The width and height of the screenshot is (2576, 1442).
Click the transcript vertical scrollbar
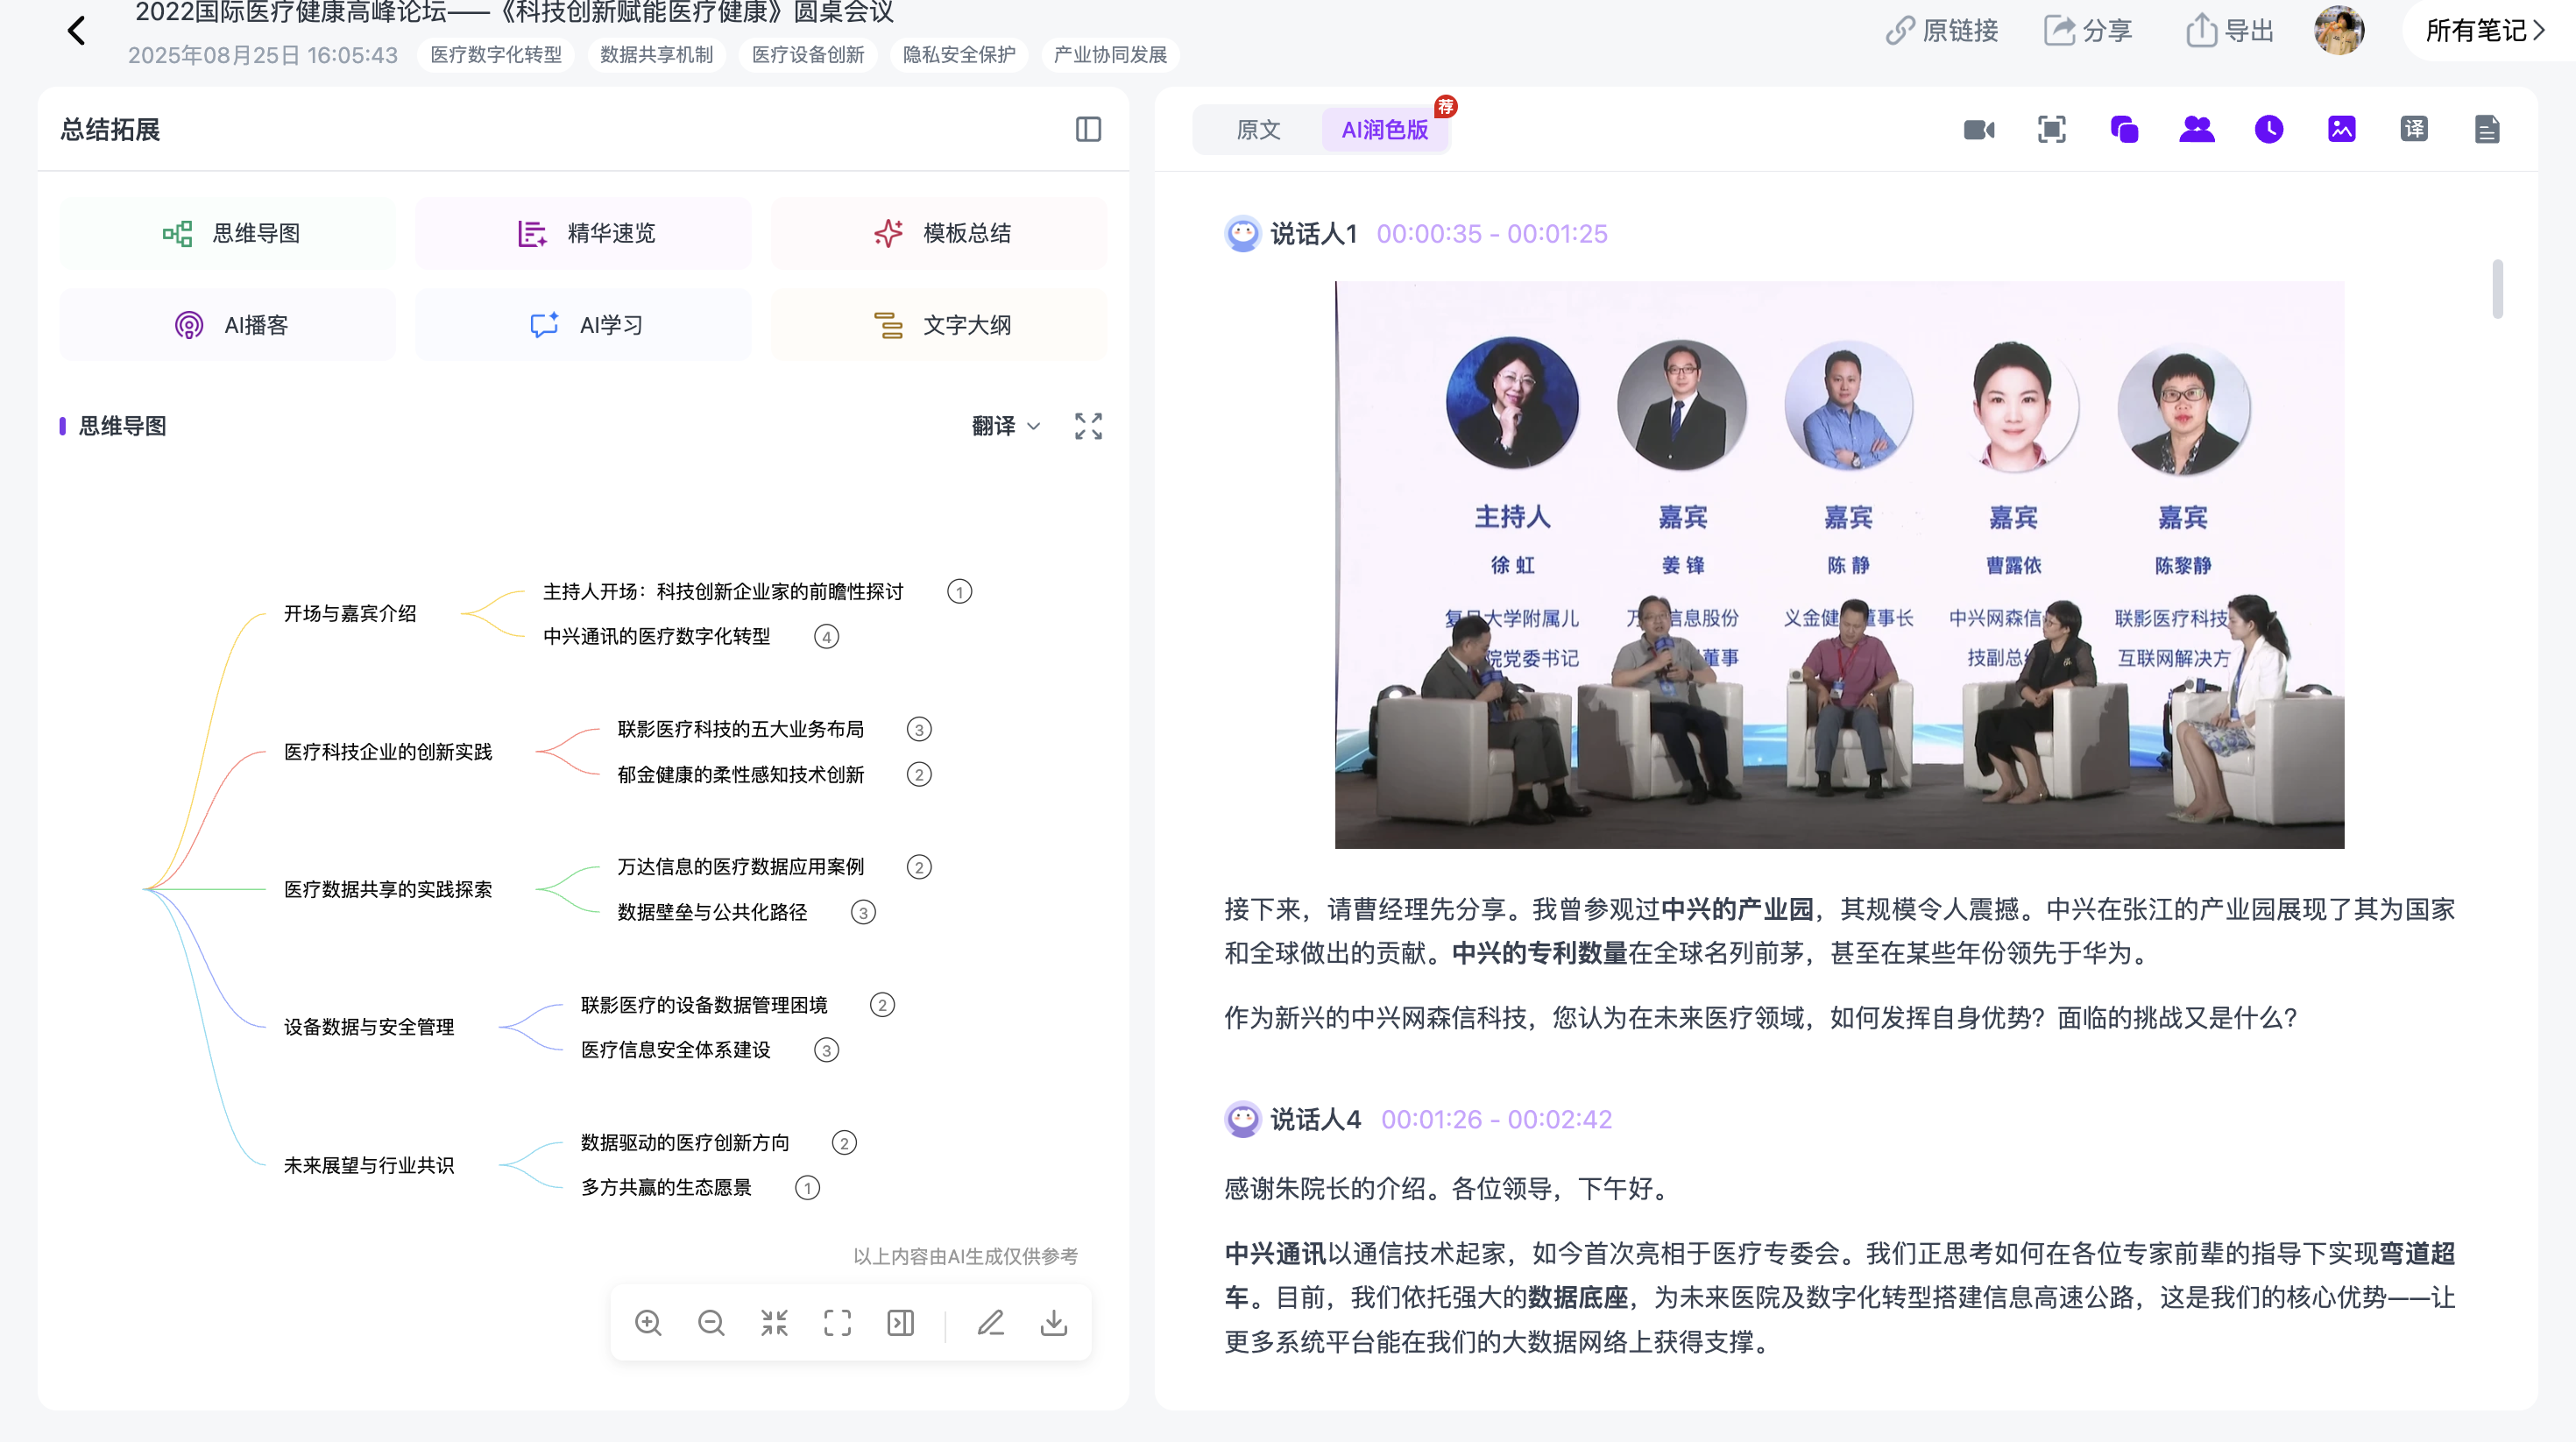(2497, 289)
